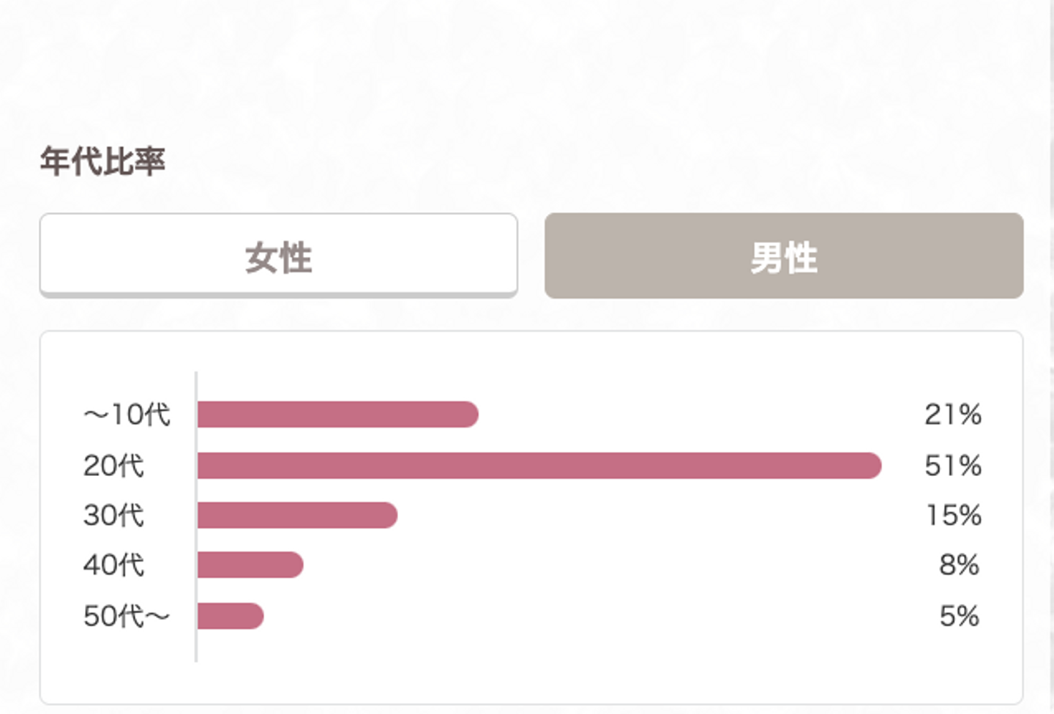Select the 30代 pink bar
The height and width of the screenshot is (714, 1054).
(296, 516)
